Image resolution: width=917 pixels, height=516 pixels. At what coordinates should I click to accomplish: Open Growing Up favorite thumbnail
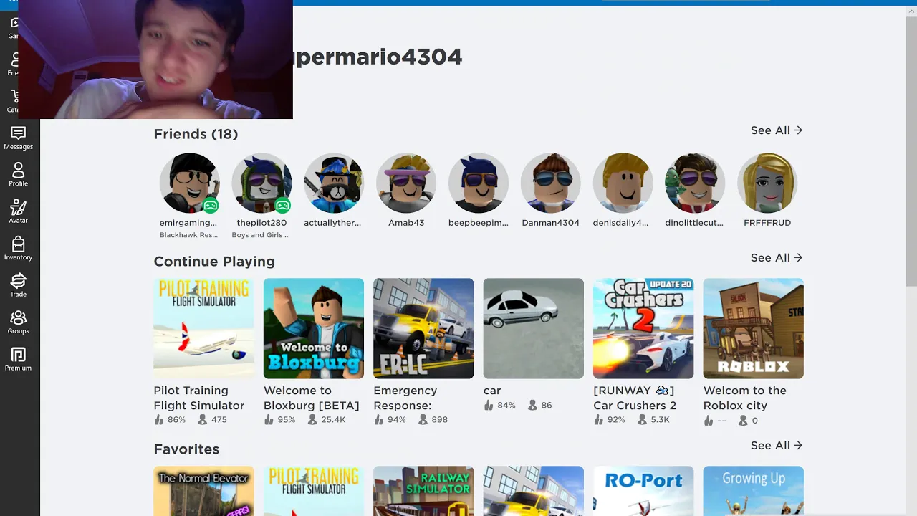pos(754,491)
